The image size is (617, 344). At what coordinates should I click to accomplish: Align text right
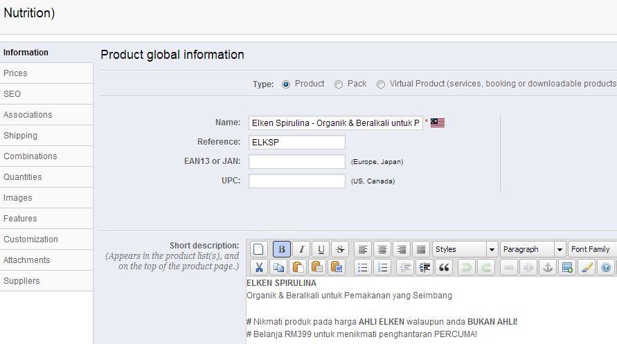pyautogui.click(x=402, y=249)
